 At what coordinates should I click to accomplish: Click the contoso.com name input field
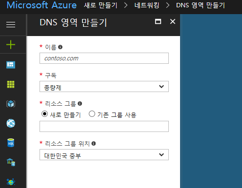104,58
